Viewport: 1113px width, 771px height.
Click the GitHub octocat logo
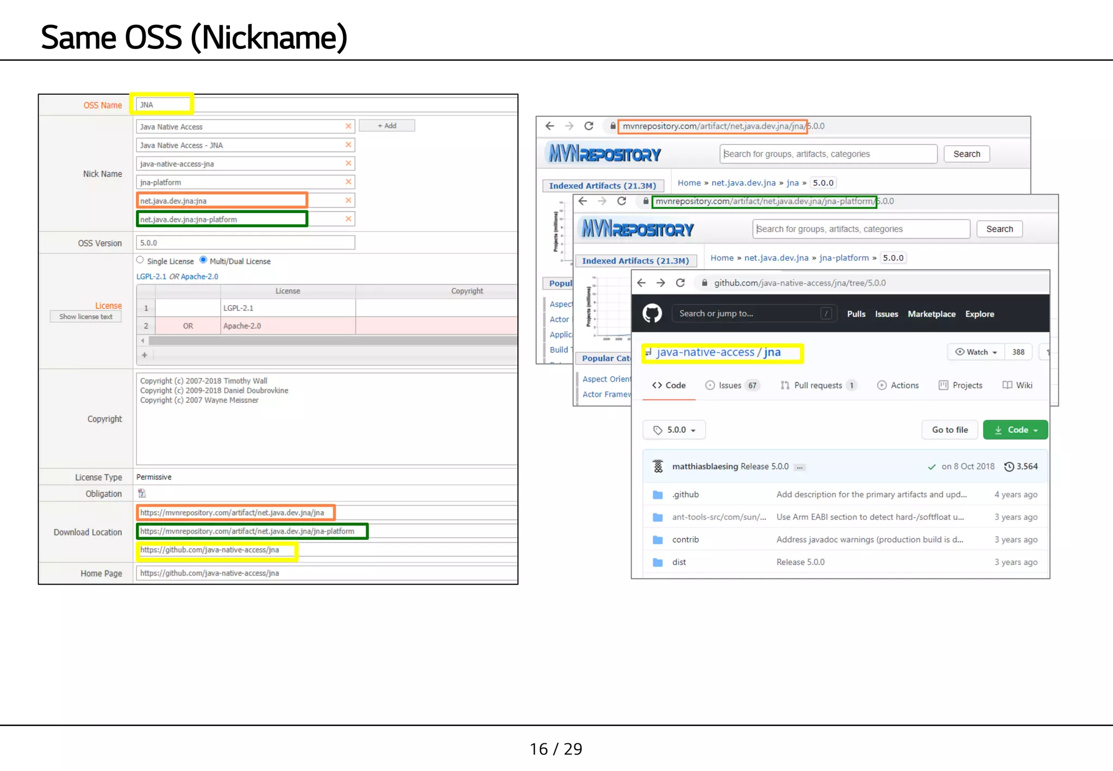[652, 314]
